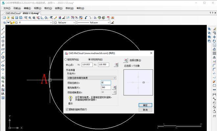The height and width of the screenshot is (131, 217).
Task: Confirm the array dialog with OK
Action: (x=145, y=105)
